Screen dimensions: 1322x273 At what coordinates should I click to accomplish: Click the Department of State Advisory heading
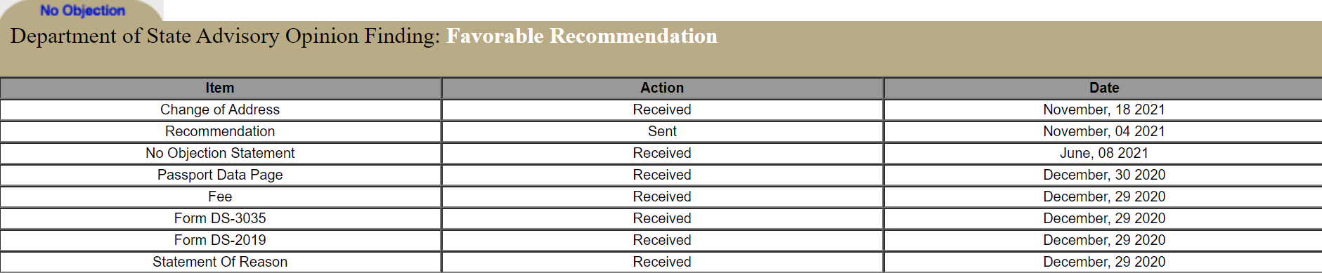click(x=225, y=36)
